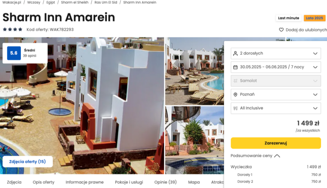Open the All Inclusive board dropdown

275,108
